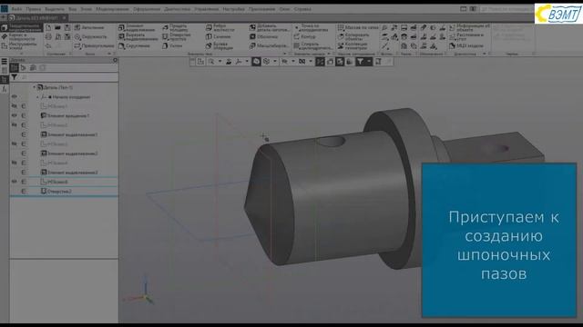The height and width of the screenshot is (327, 583).
Task: Click the Информация об объекте tool
Action: tap(469, 28)
